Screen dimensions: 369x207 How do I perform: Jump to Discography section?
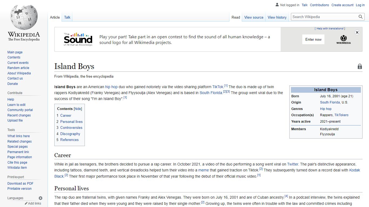tap(70, 134)
